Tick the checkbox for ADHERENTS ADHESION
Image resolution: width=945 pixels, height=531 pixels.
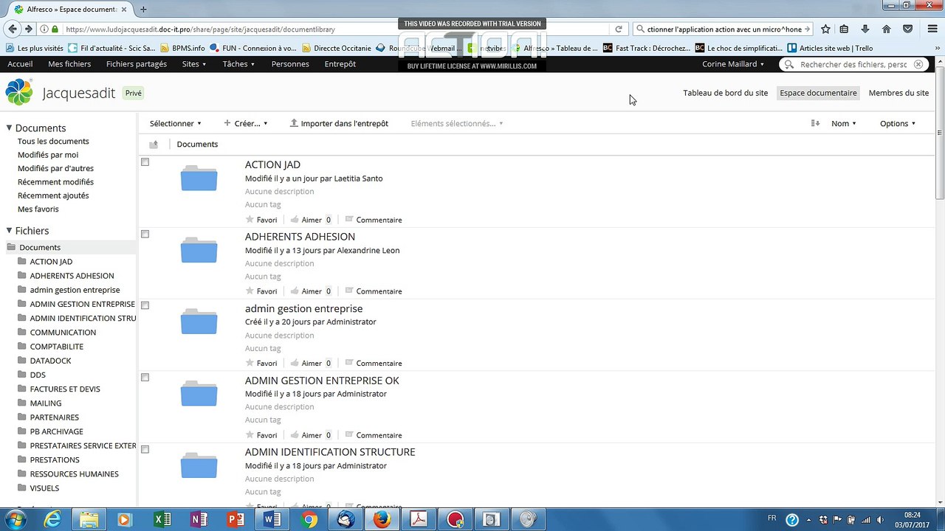pos(145,234)
